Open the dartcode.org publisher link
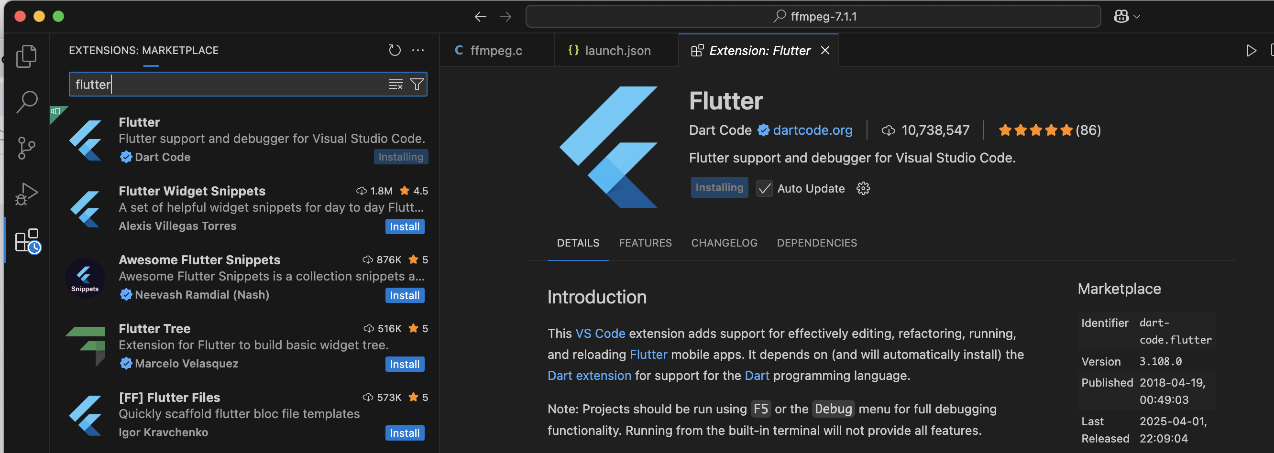The image size is (1274, 453). [813, 130]
